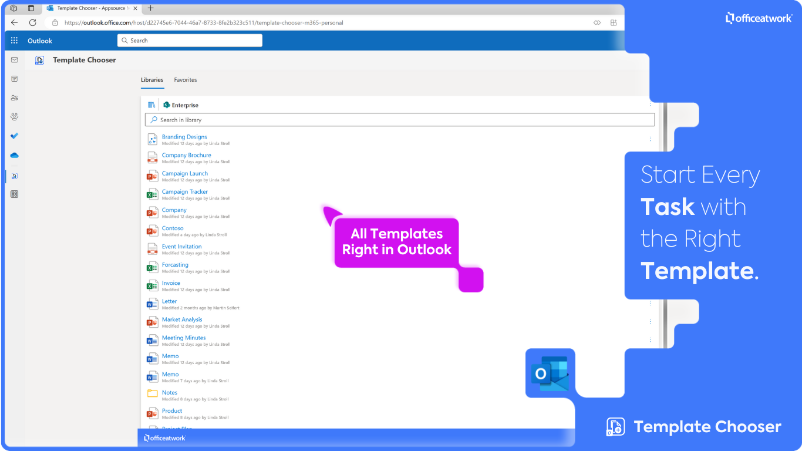Switch to the Favorites tab
The image size is (802, 451).
coord(186,80)
